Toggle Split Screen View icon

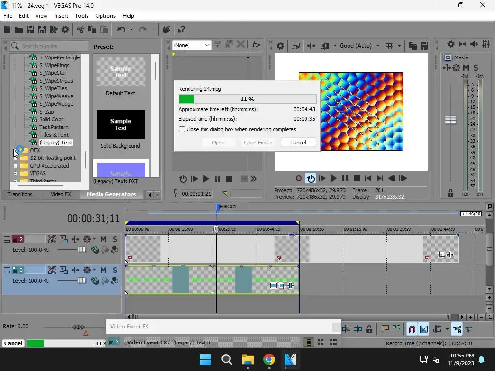[324, 46]
